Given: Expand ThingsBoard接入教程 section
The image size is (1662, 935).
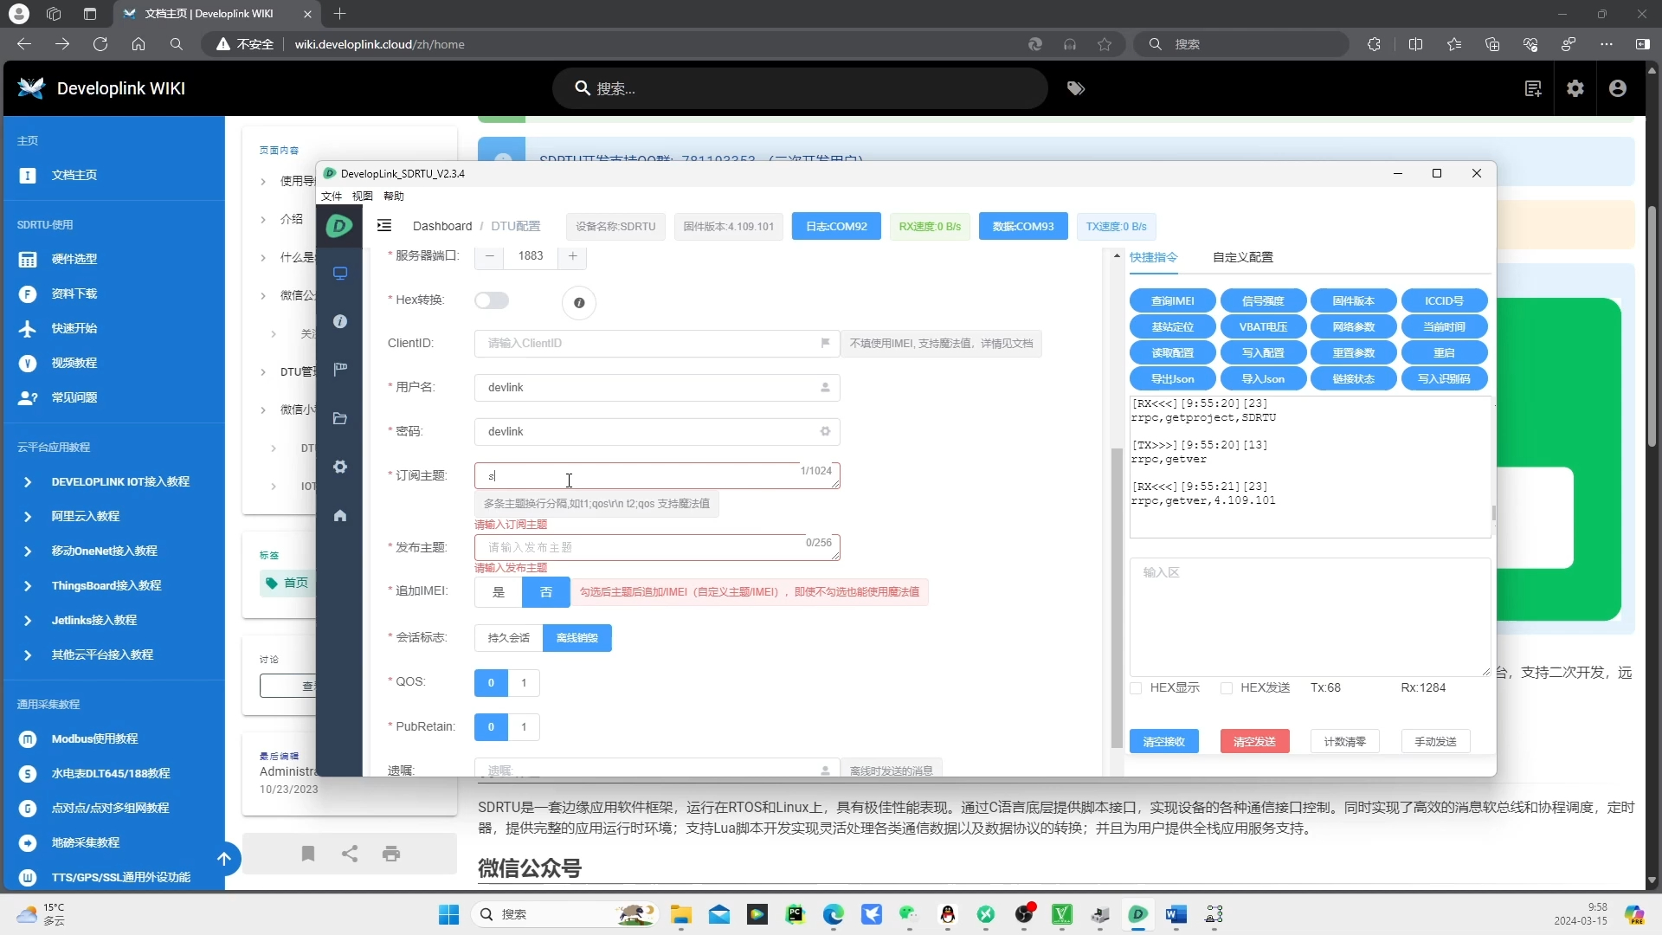Looking at the screenshot, I should coord(113,586).
